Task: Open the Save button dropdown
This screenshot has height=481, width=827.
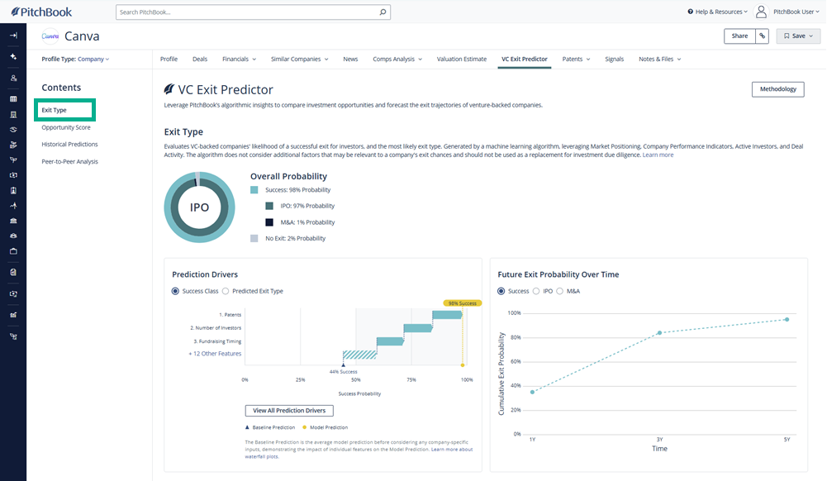Action: coord(798,36)
